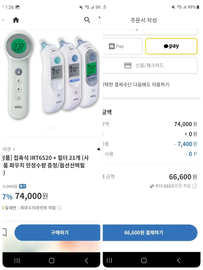This screenshot has width=203, height=270.
Task: Open points info beside 670포인트 적립
Action: pyautogui.click(x=59, y=208)
